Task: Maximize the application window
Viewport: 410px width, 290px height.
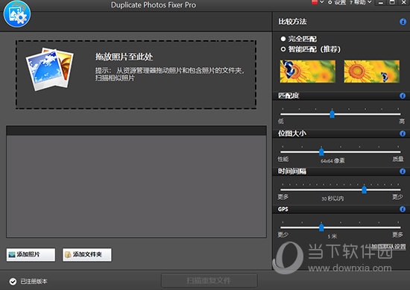Action: [392, 3]
